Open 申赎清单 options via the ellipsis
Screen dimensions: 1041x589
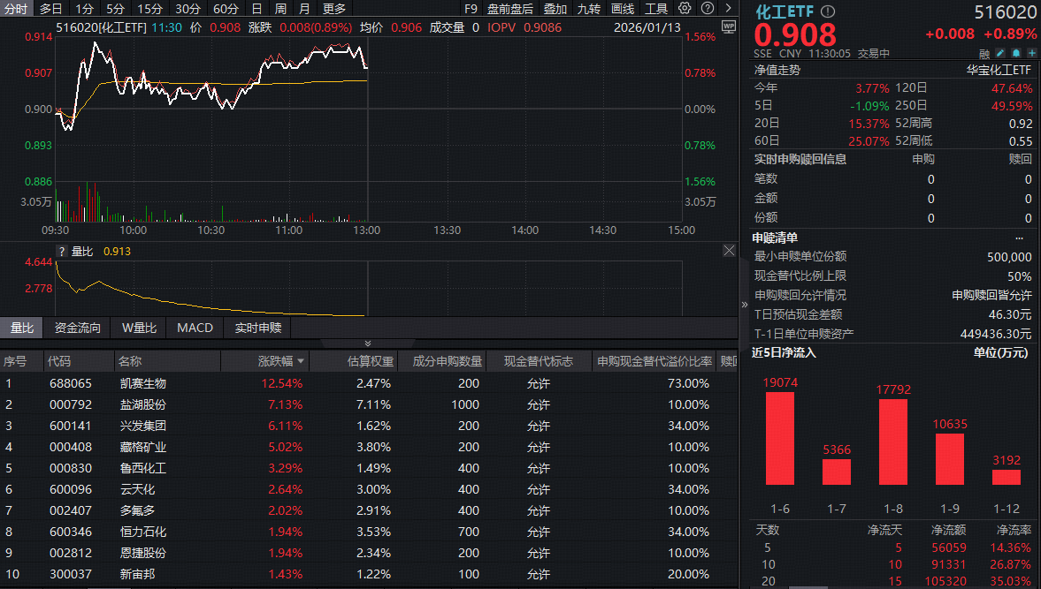pyautogui.click(x=1020, y=238)
